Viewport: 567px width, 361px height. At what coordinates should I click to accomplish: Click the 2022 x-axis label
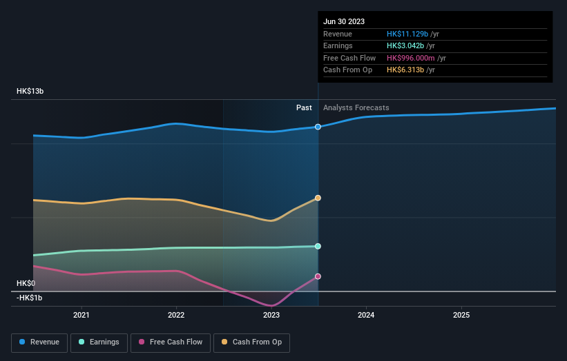[x=176, y=316]
